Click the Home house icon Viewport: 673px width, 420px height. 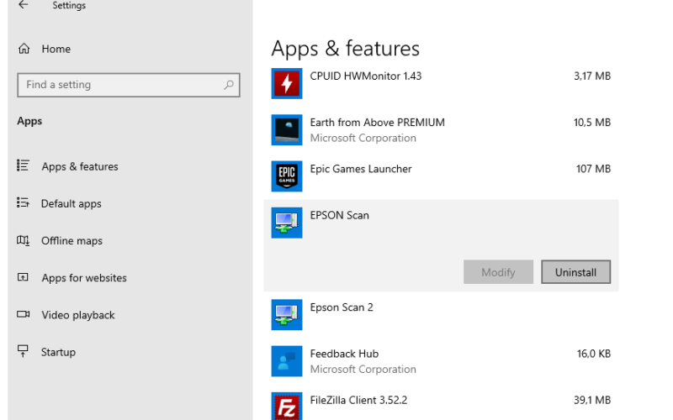click(24, 49)
